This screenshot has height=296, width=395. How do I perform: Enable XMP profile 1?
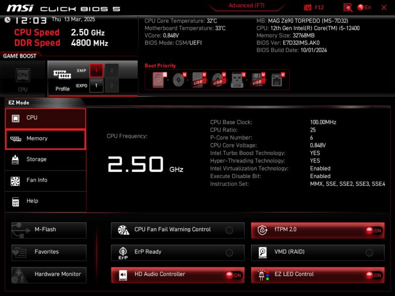click(x=96, y=70)
